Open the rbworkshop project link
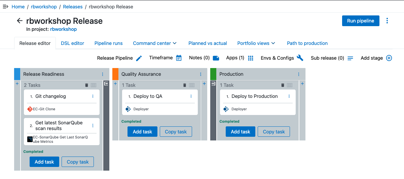404x179 pixels. [x=63, y=29]
